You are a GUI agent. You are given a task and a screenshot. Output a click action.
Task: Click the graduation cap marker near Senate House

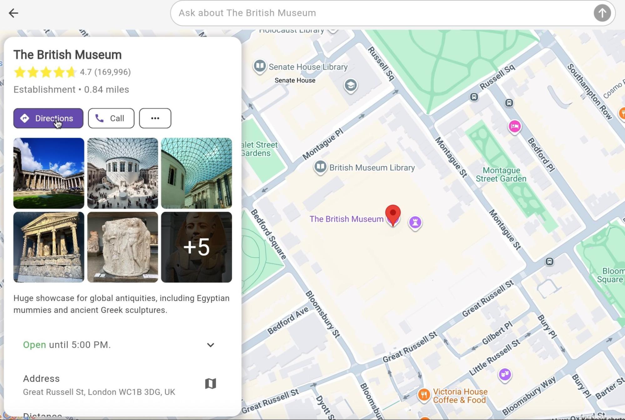tap(351, 85)
